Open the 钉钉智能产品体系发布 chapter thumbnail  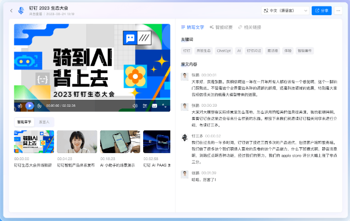[x=77, y=142]
